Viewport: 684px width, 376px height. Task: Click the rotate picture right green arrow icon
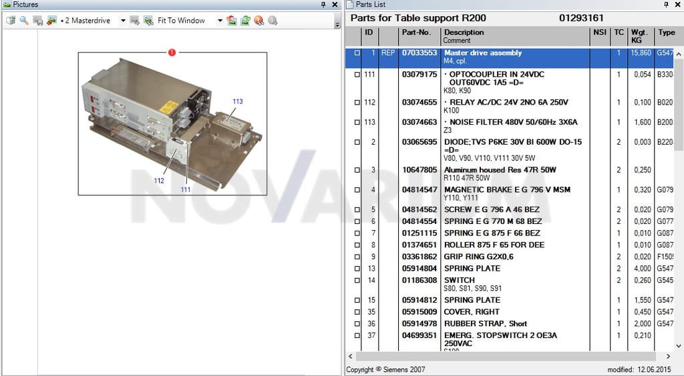pyautogui.click(x=245, y=21)
